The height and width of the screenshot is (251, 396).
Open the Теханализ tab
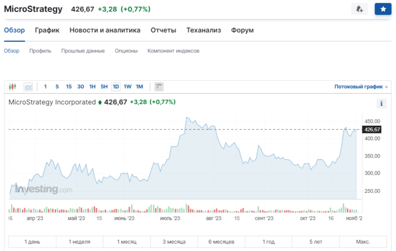tap(204, 30)
